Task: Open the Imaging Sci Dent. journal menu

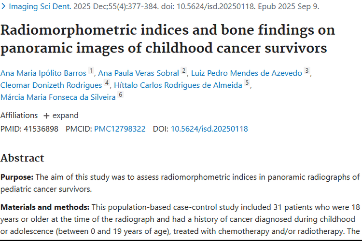Action: coord(39,7)
